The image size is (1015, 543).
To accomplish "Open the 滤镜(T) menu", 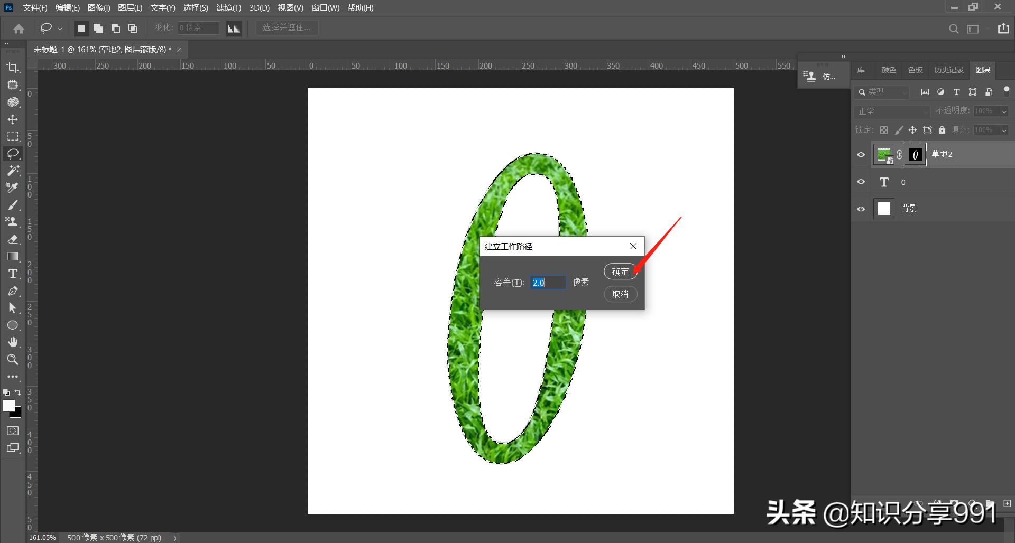I will [x=228, y=8].
